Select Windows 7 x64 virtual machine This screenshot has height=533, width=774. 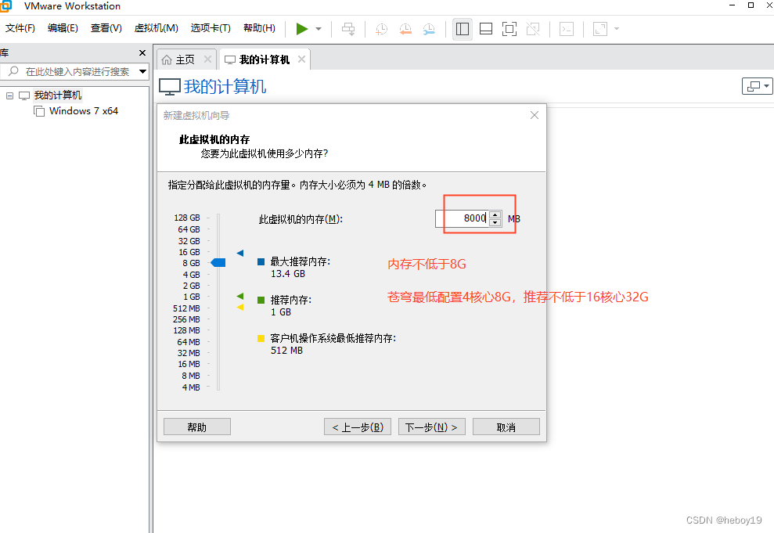pos(84,111)
